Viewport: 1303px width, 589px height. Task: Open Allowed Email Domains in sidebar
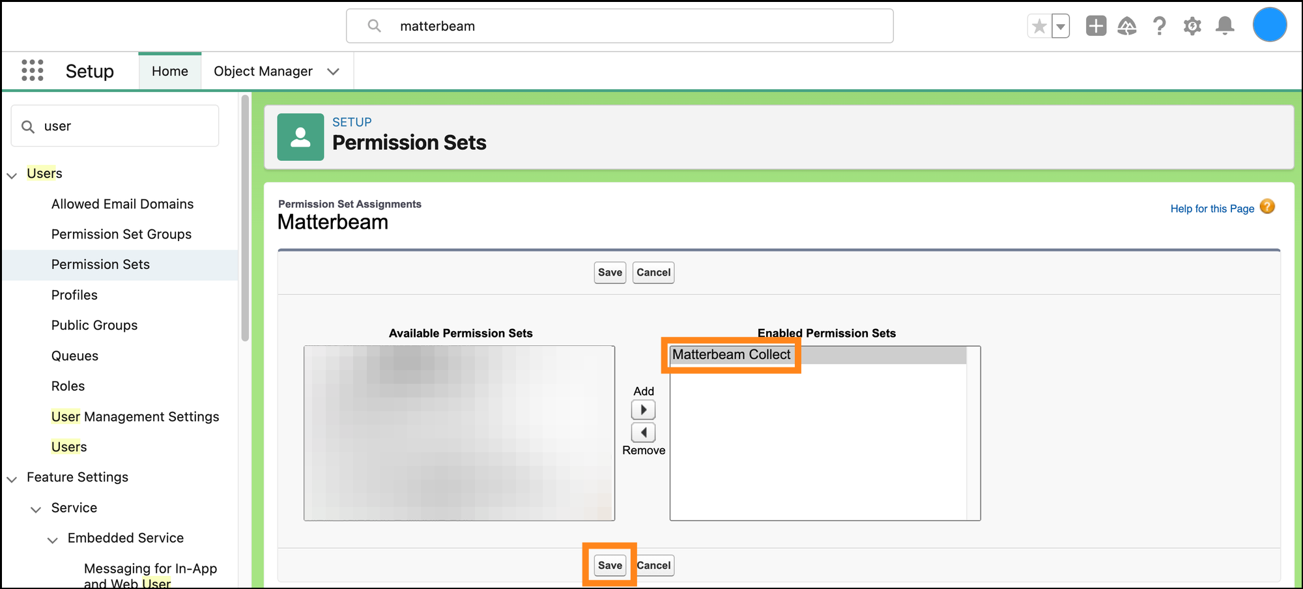[x=122, y=204]
